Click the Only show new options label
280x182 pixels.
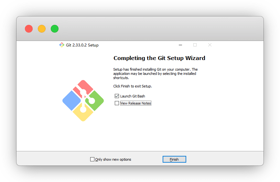(x=113, y=159)
